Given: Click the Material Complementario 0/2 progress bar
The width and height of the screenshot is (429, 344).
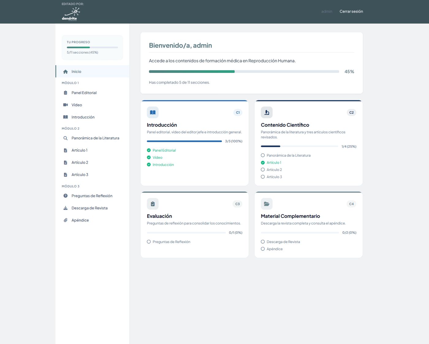Looking at the screenshot, I should tap(300, 232).
